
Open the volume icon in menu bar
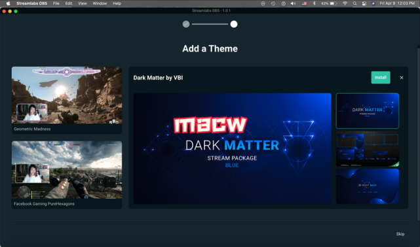294,3
